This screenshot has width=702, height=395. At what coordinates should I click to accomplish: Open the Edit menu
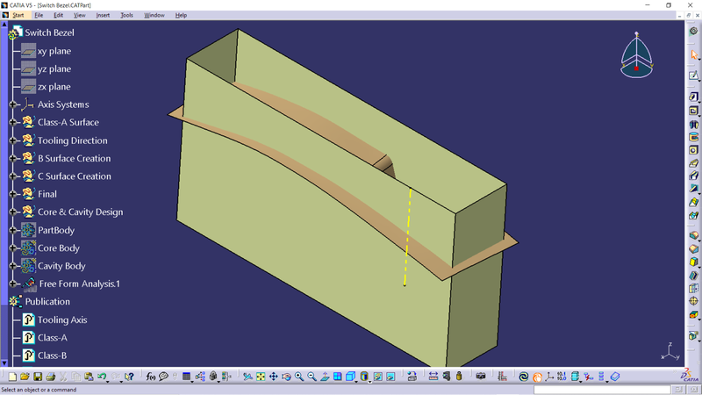point(58,15)
